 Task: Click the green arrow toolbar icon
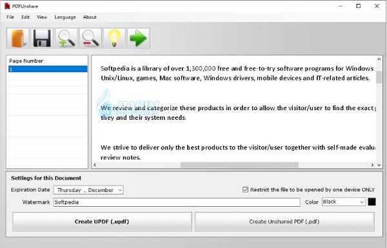click(x=139, y=38)
